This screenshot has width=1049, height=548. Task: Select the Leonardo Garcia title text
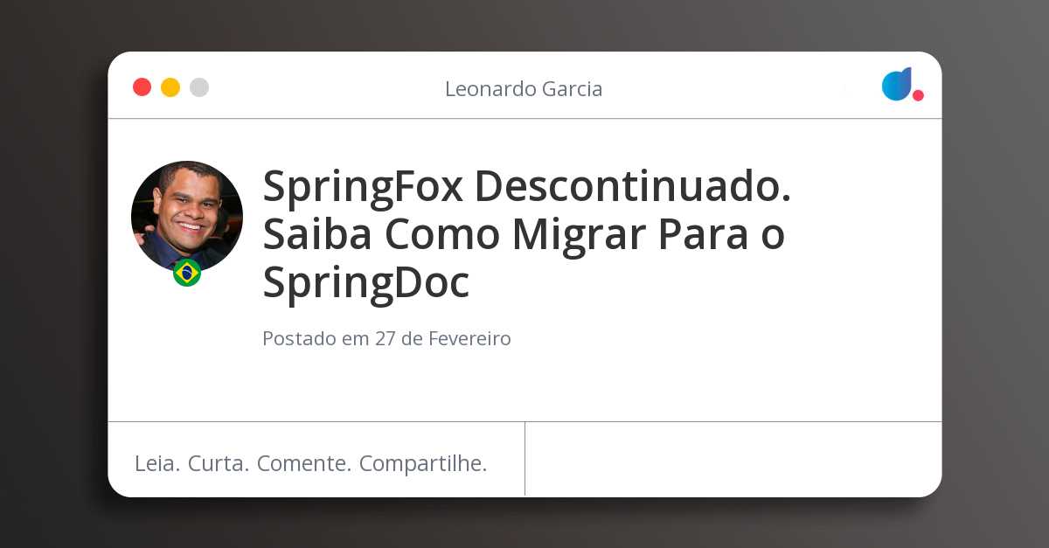[524, 89]
